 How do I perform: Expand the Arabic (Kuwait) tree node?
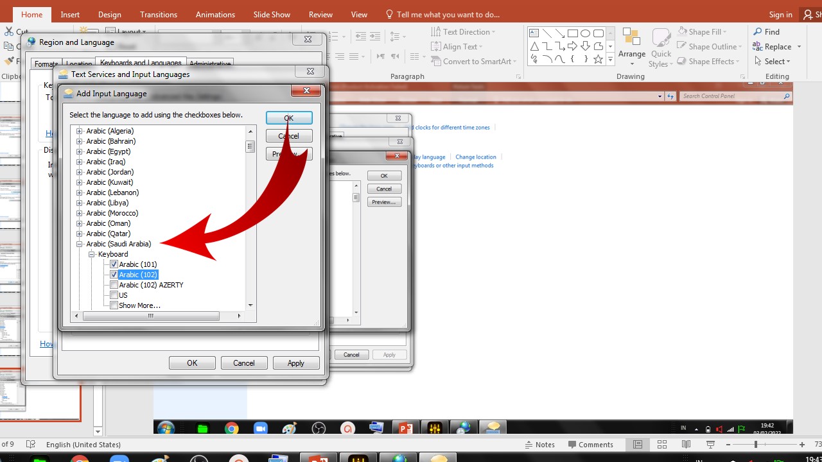pyautogui.click(x=80, y=182)
